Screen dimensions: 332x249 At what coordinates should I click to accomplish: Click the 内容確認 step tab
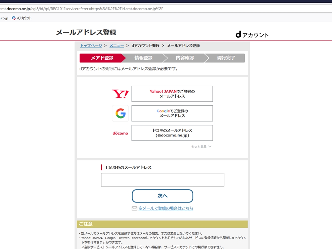tap(185, 58)
